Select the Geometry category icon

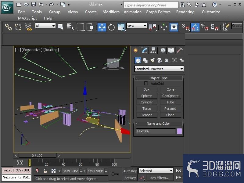point(138,60)
